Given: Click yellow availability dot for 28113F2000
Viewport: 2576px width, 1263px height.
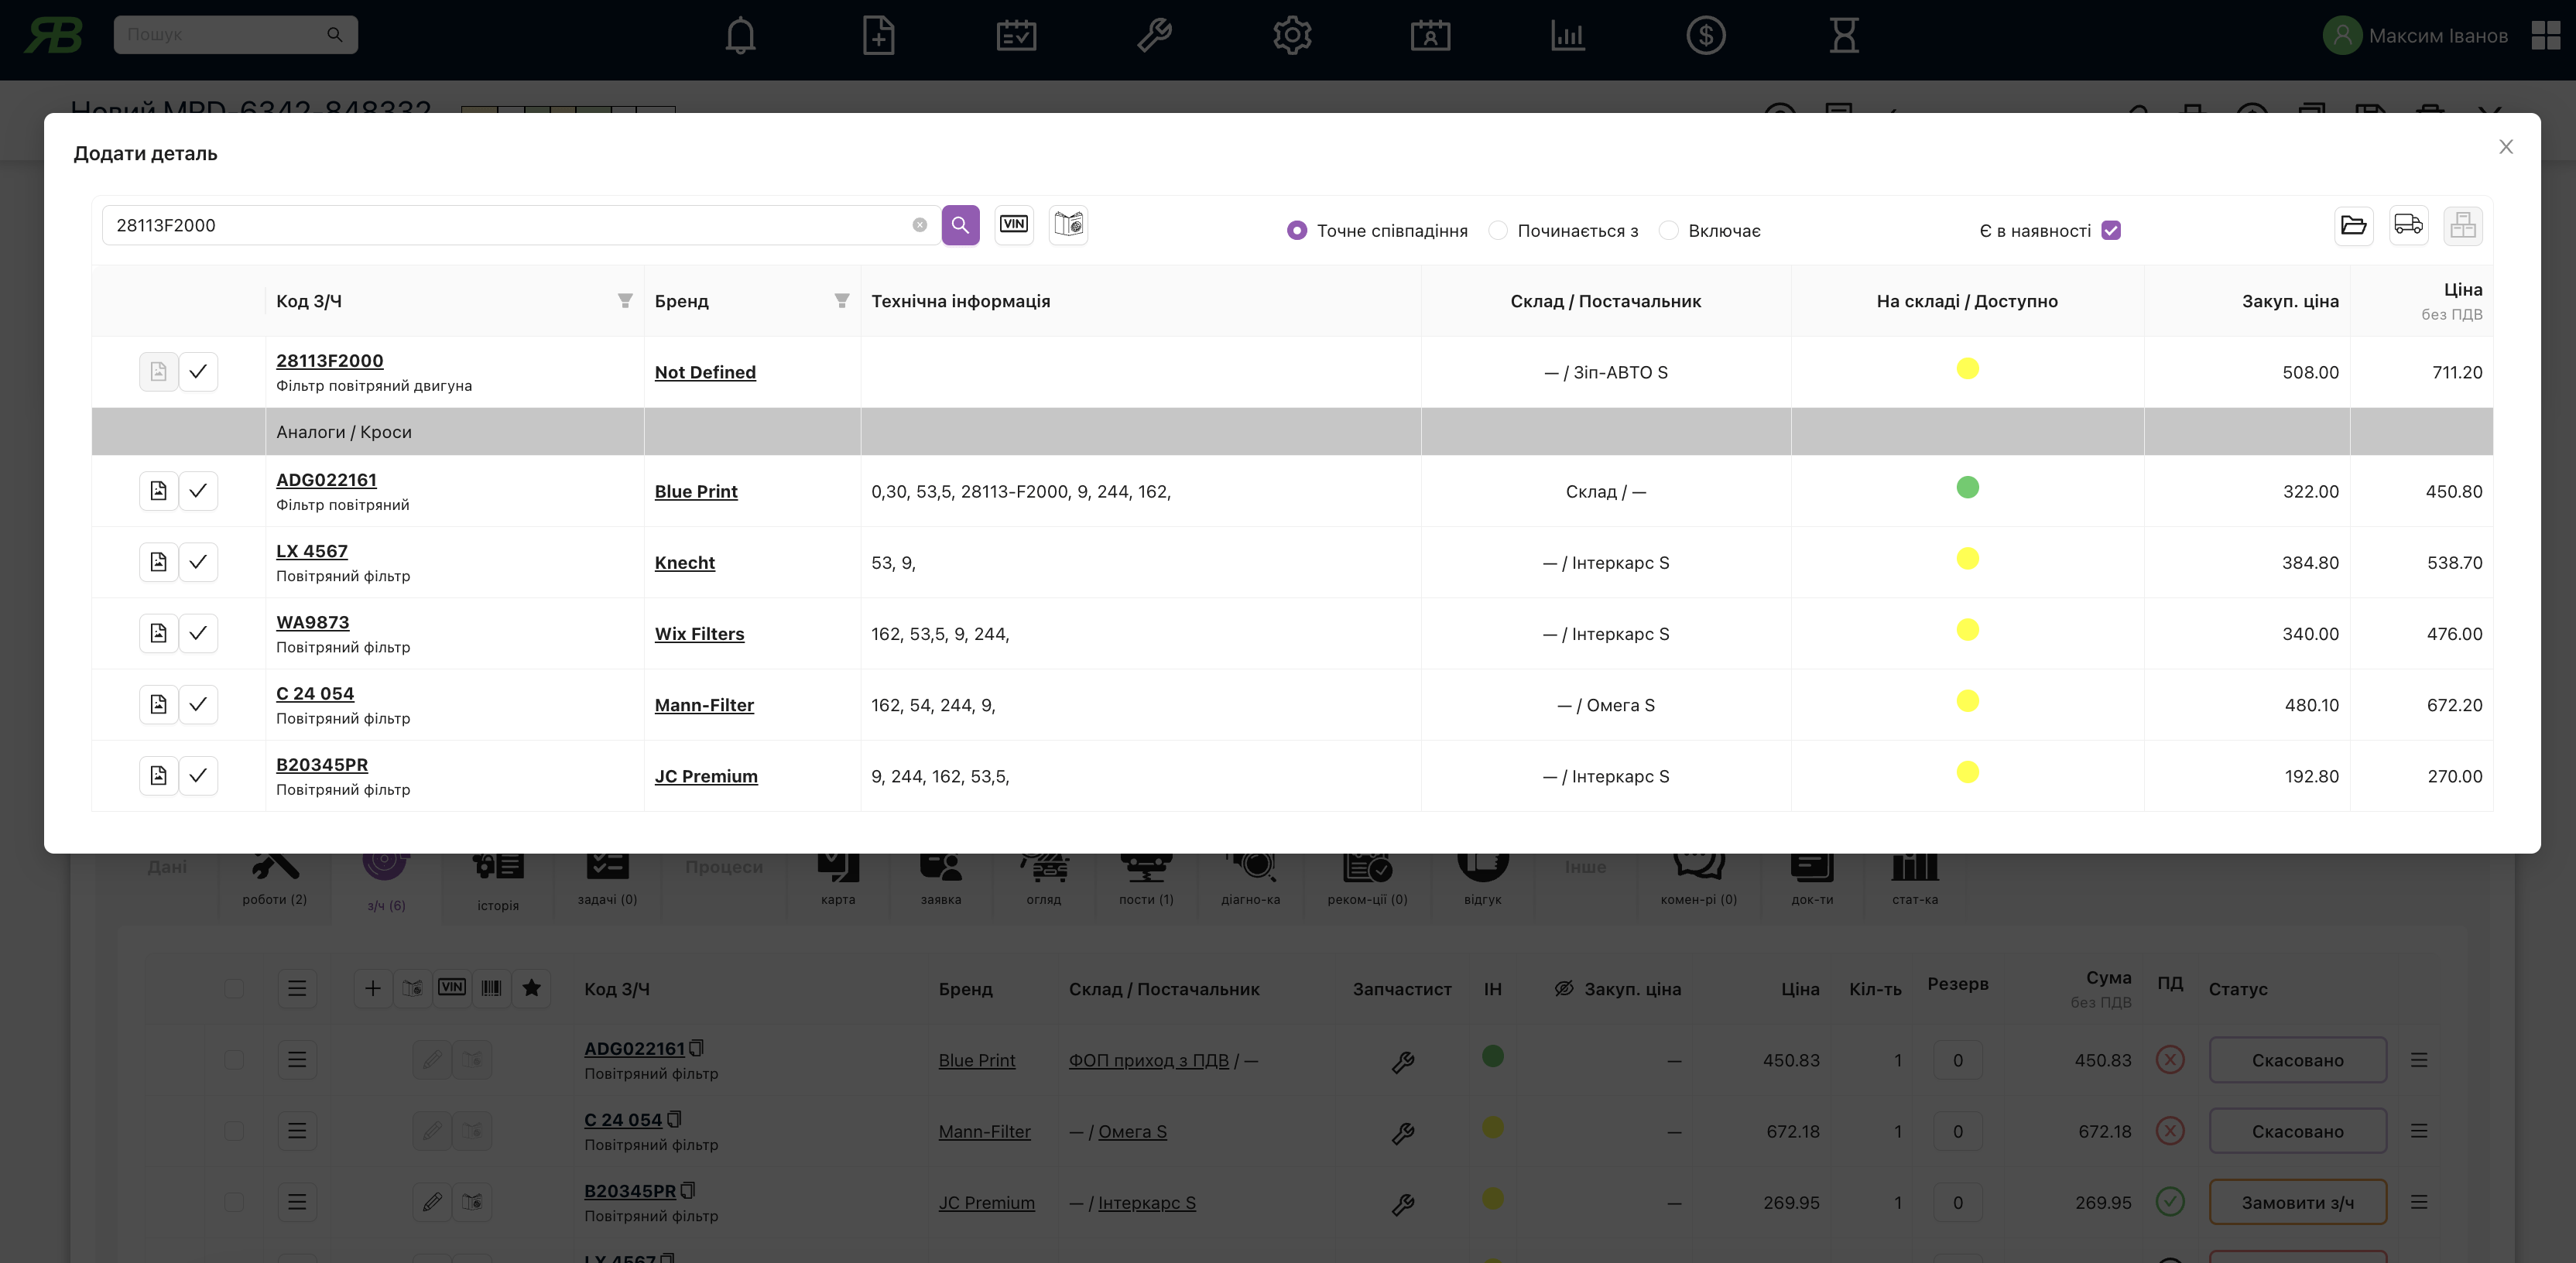Looking at the screenshot, I should point(1967,369).
